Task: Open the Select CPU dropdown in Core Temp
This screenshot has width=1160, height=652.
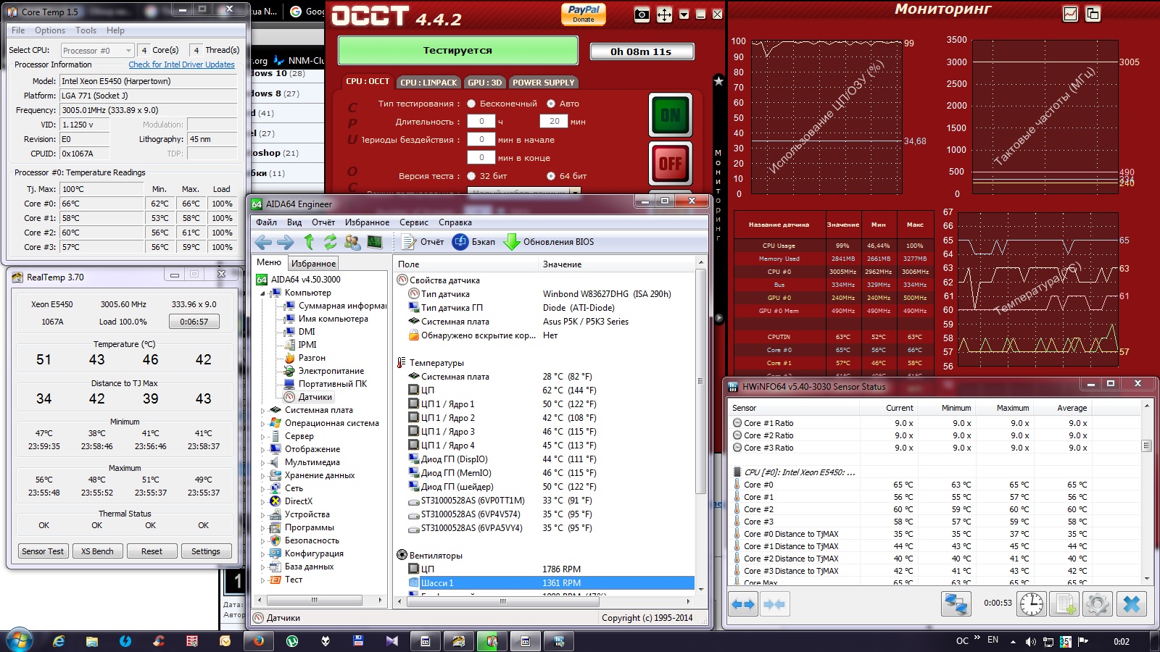Action: point(97,50)
